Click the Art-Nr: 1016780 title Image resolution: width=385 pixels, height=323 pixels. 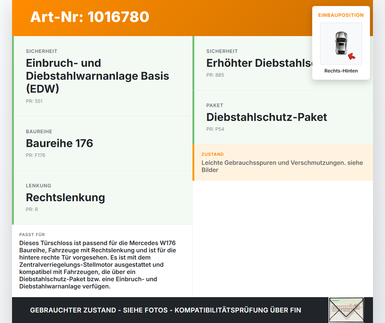point(89,17)
